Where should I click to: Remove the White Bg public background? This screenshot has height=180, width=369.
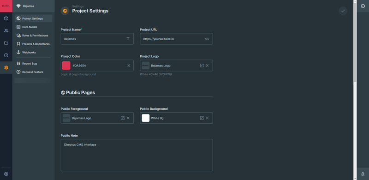[207, 118]
